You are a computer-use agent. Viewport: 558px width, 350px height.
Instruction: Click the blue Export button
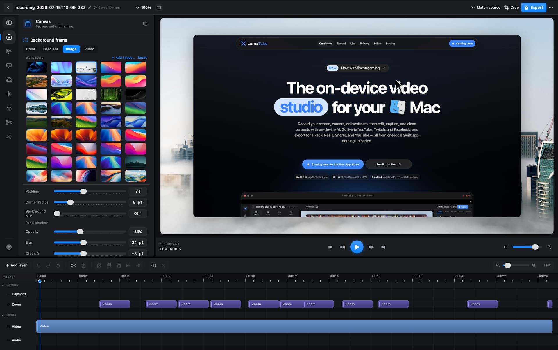pos(534,8)
